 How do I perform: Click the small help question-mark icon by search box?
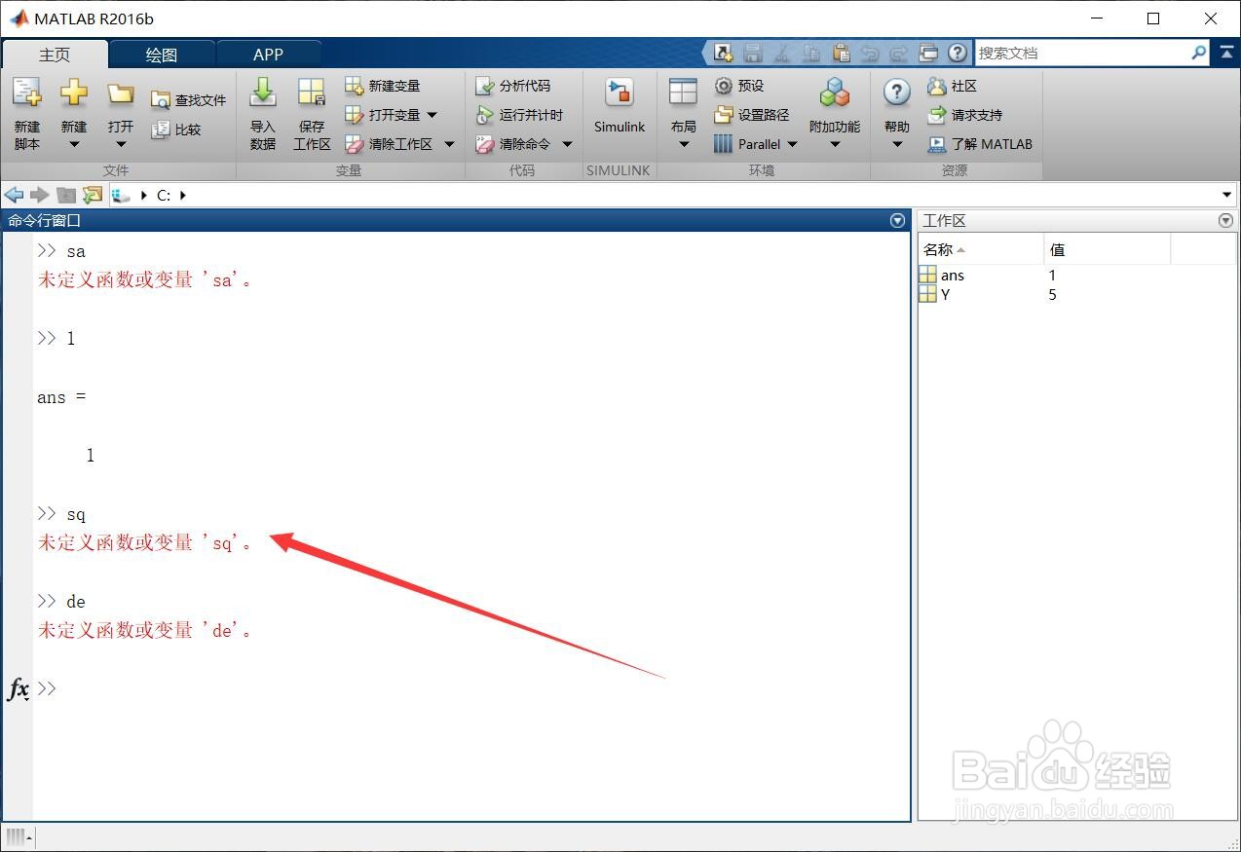coord(959,53)
